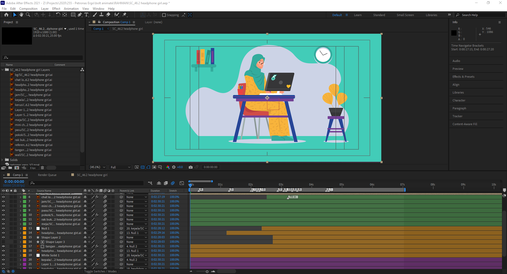
Task: Open the Composition menu
Action: click(x=28, y=8)
